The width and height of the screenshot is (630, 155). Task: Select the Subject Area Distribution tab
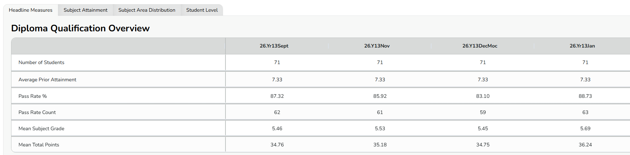pos(147,10)
